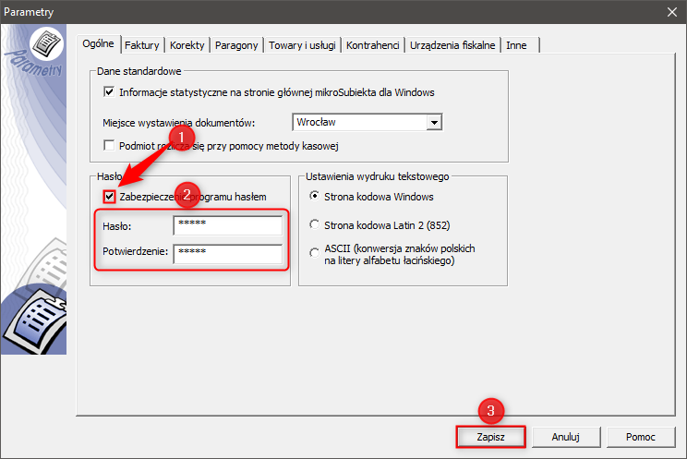
Task: Toggle statistical information on main page checkbox
Action: pos(109,92)
